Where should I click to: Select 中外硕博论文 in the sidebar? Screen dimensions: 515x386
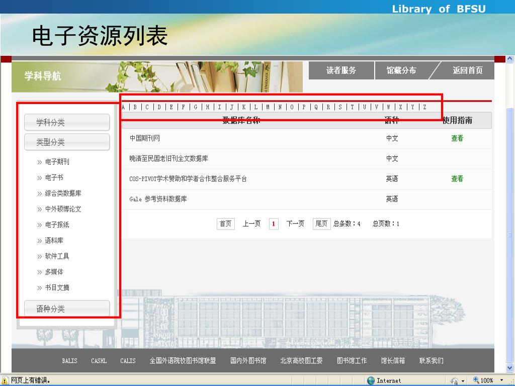[x=63, y=209]
